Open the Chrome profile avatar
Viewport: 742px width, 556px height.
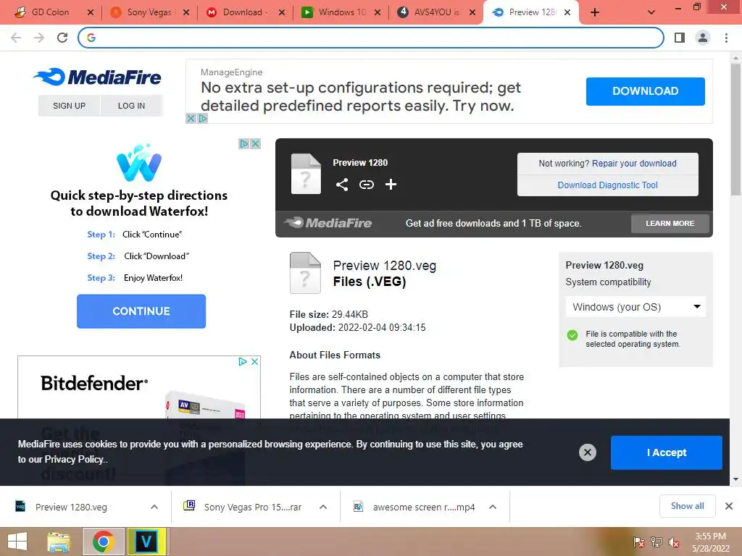703,38
